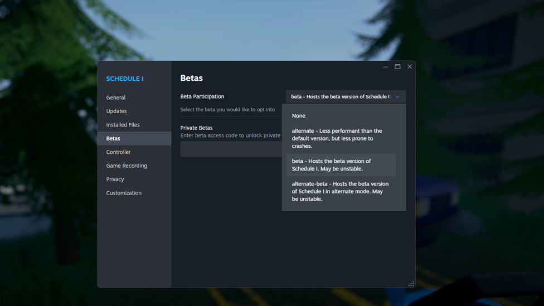Click the Betas page heading

click(x=192, y=78)
